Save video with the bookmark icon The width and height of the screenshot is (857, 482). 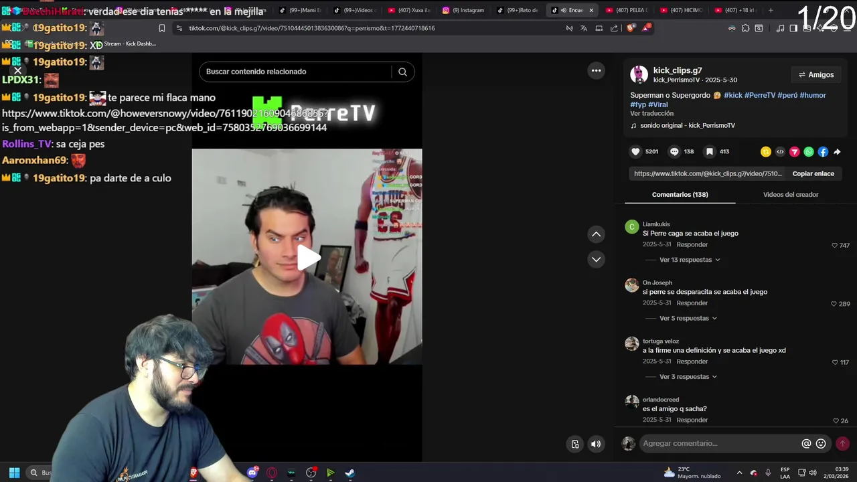(710, 152)
